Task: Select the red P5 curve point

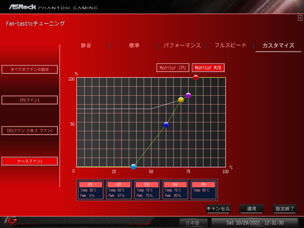Action: point(196,77)
